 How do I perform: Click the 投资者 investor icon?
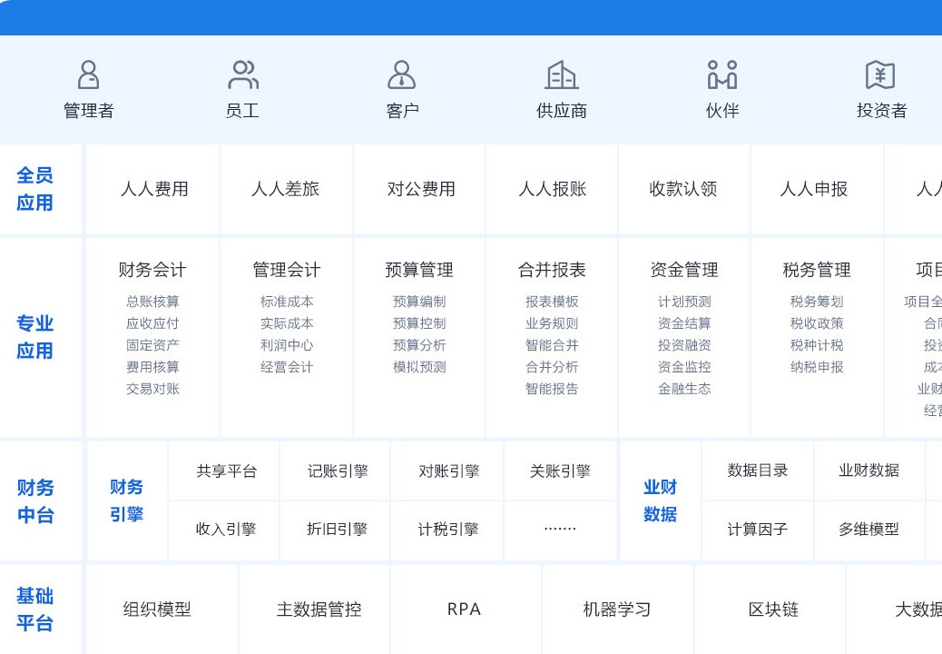pos(880,74)
